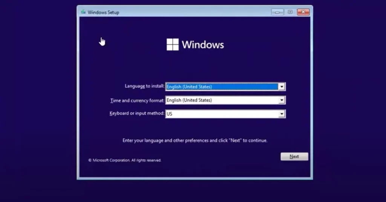386x202 pixels.
Task: Click the 'Time and currency format:' label
Action: (137, 100)
